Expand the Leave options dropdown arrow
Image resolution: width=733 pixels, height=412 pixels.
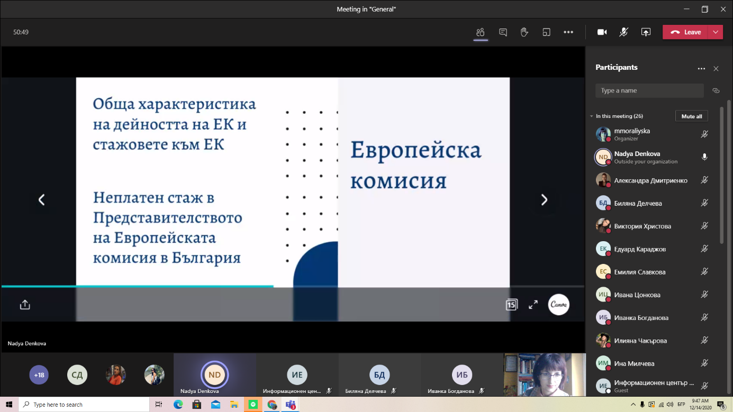coord(716,32)
